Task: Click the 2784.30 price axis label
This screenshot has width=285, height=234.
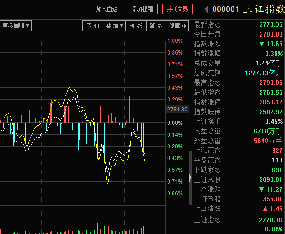Action: click(177, 110)
